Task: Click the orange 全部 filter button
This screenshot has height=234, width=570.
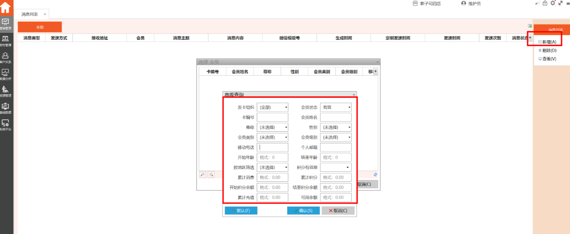Action: click(x=40, y=27)
